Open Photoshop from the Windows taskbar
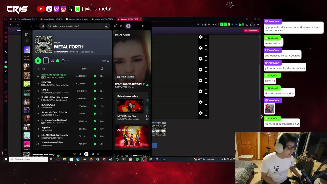Screen dimensions: 327x184 point(163,159)
